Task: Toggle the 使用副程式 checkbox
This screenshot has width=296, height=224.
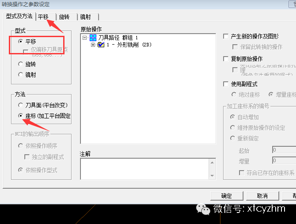Action: click(226, 84)
